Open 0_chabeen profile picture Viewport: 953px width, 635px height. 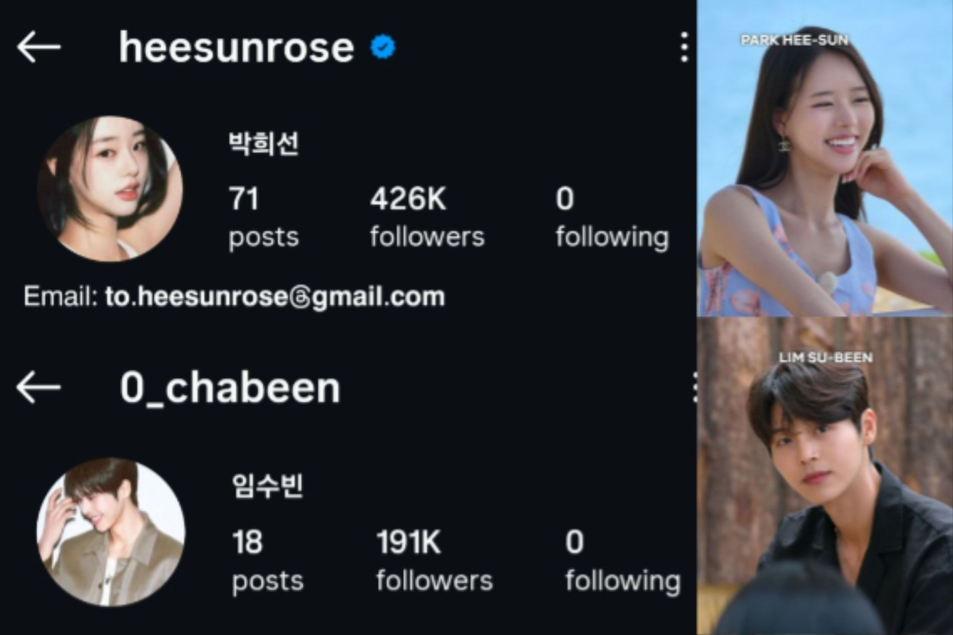110,532
